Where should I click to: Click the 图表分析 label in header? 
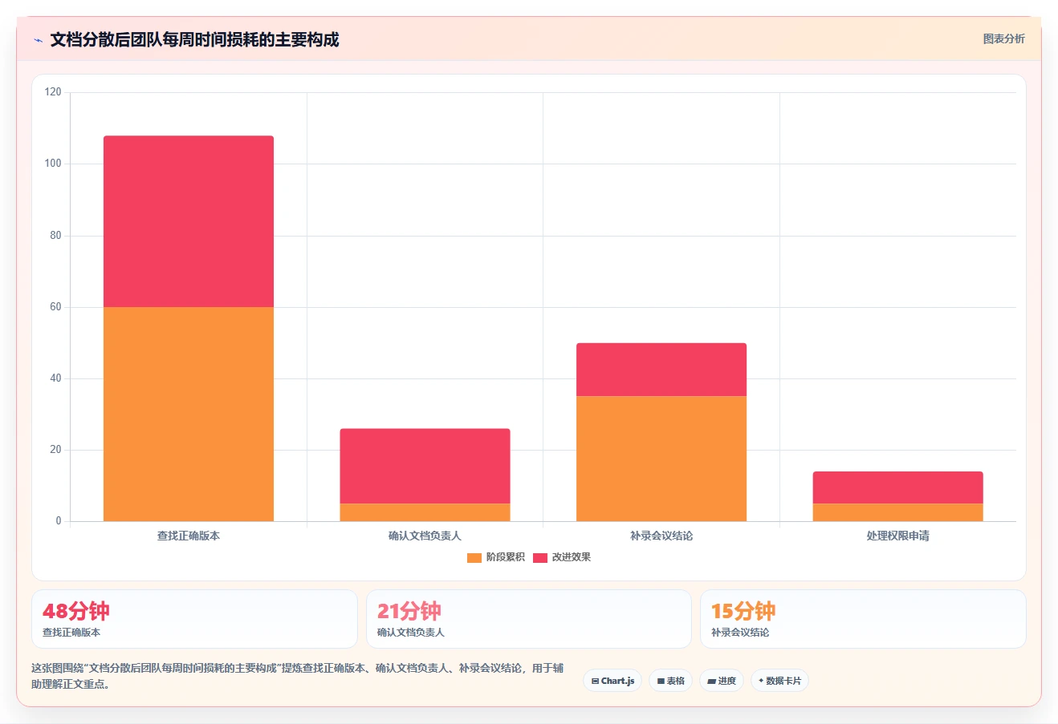[1003, 38]
